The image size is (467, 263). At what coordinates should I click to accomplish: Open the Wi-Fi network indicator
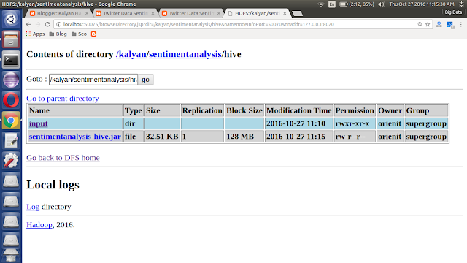click(x=321, y=4)
